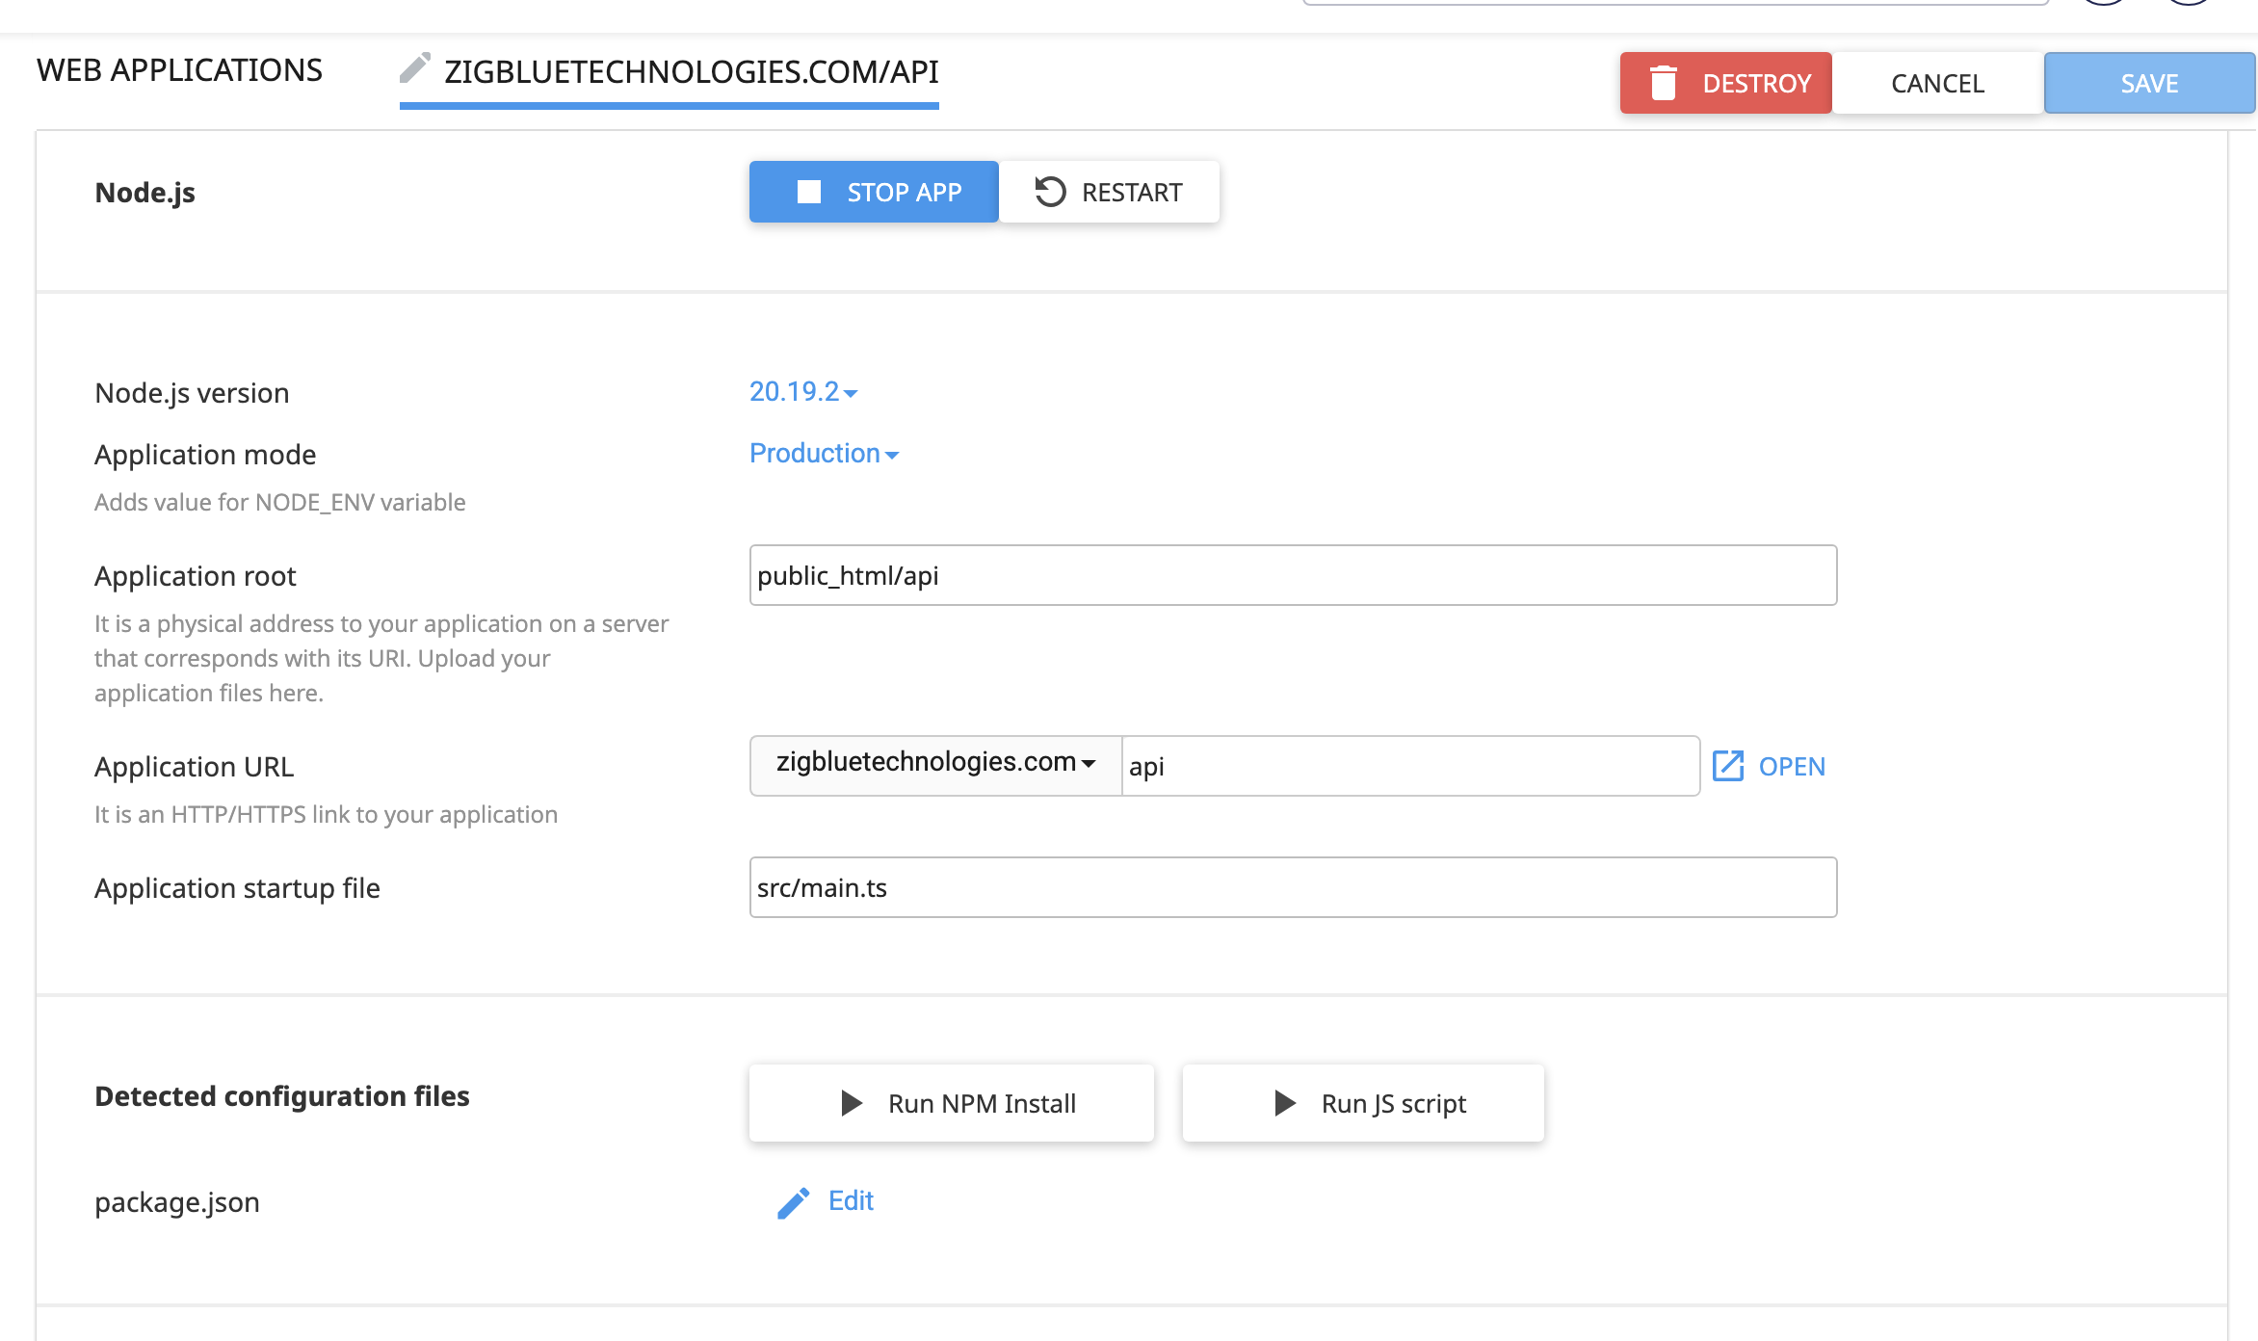Click the trash icon on Destroy button

click(1664, 83)
